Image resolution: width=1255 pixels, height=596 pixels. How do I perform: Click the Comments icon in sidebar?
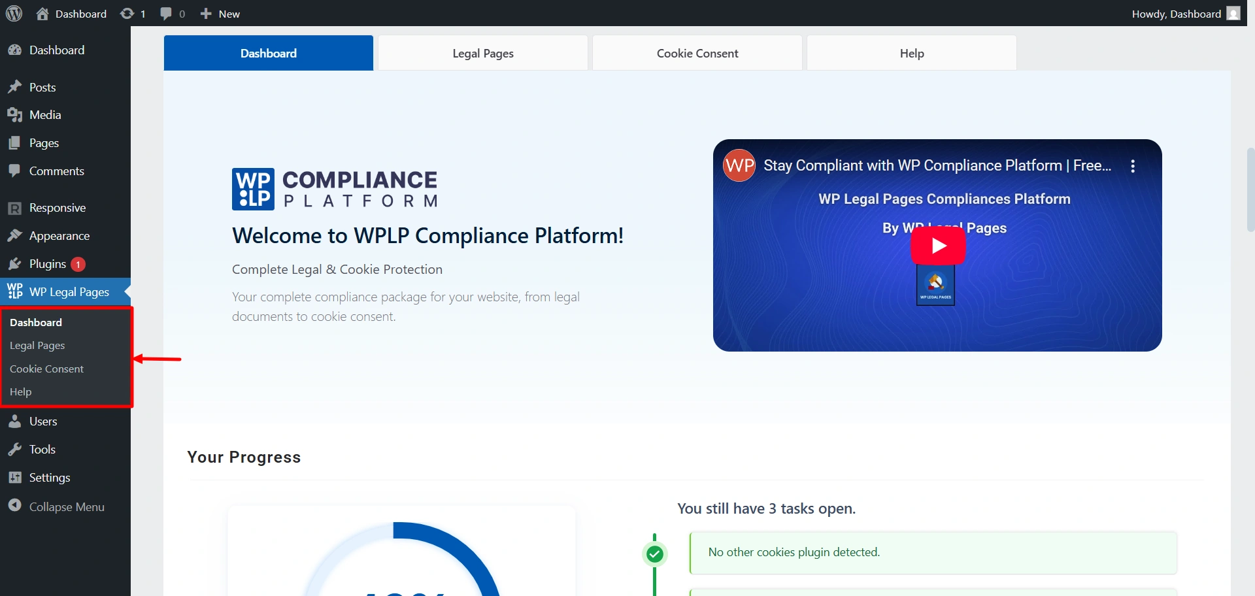click(x=14, y=171)
